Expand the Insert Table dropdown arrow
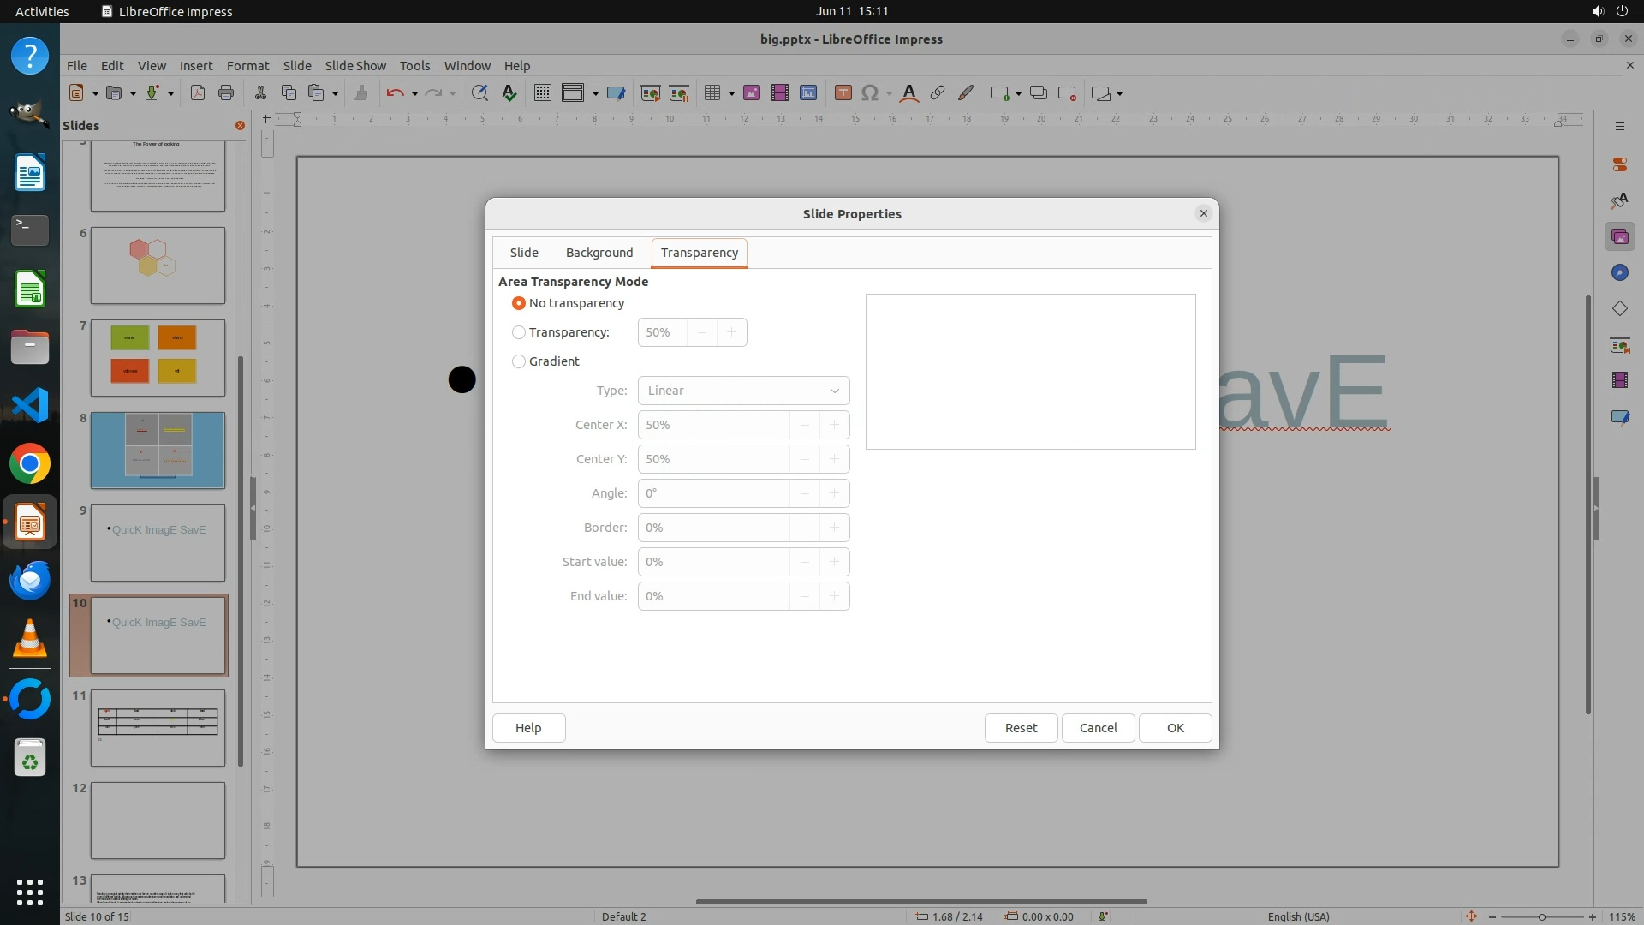 [731, 94]
